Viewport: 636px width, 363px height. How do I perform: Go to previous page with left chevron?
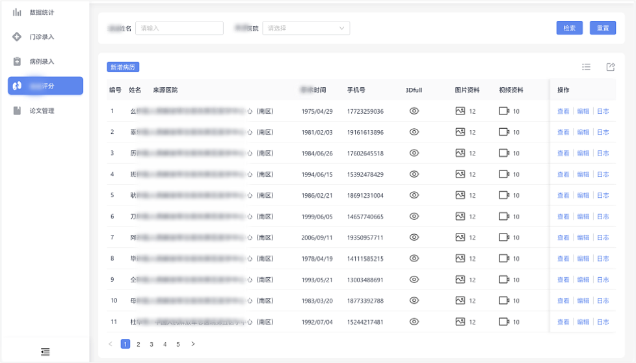coord(111,344)
